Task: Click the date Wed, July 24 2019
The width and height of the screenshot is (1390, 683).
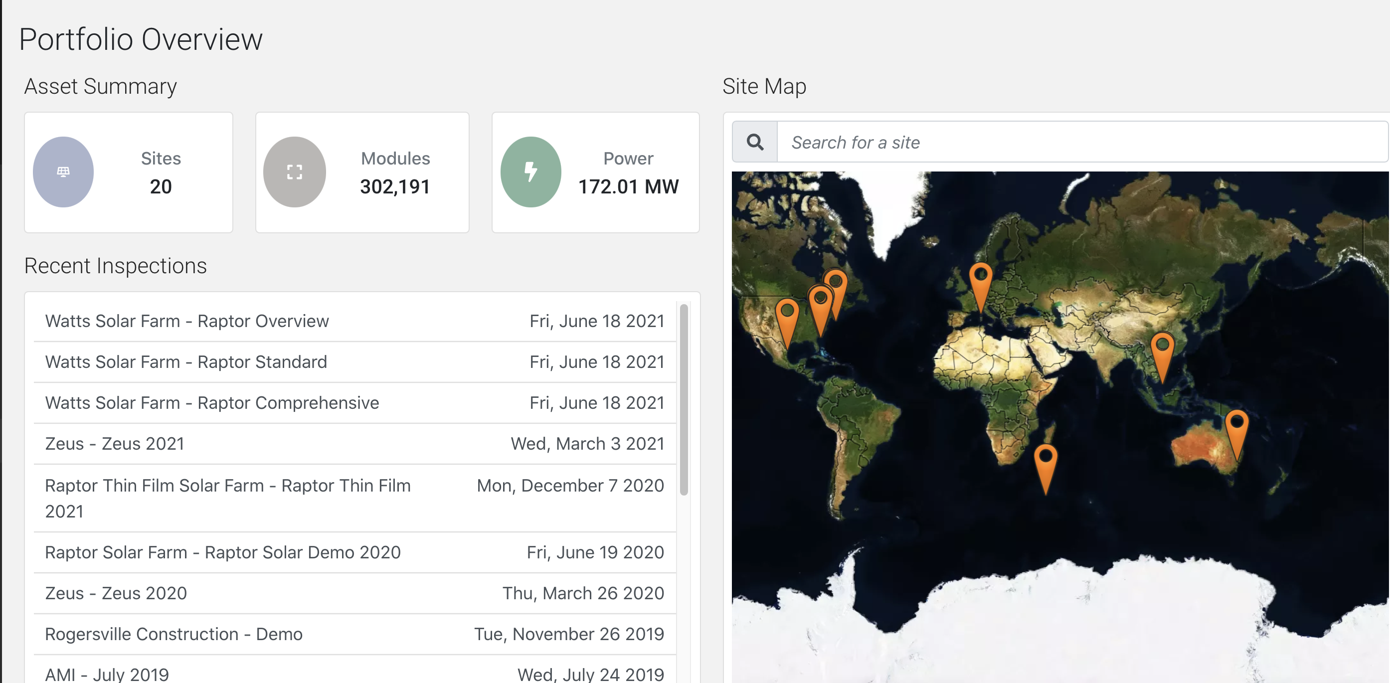Action: tap(590, 675)
